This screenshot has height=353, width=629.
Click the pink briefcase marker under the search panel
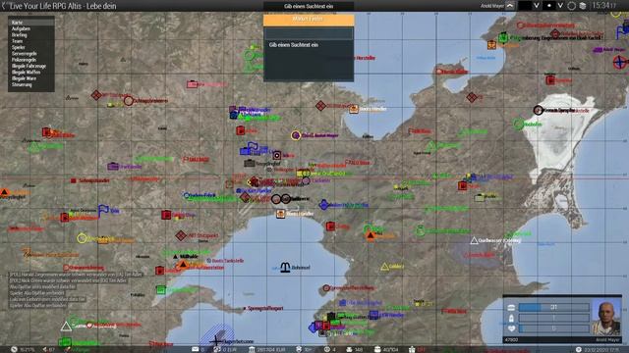(x=193, y=84)
